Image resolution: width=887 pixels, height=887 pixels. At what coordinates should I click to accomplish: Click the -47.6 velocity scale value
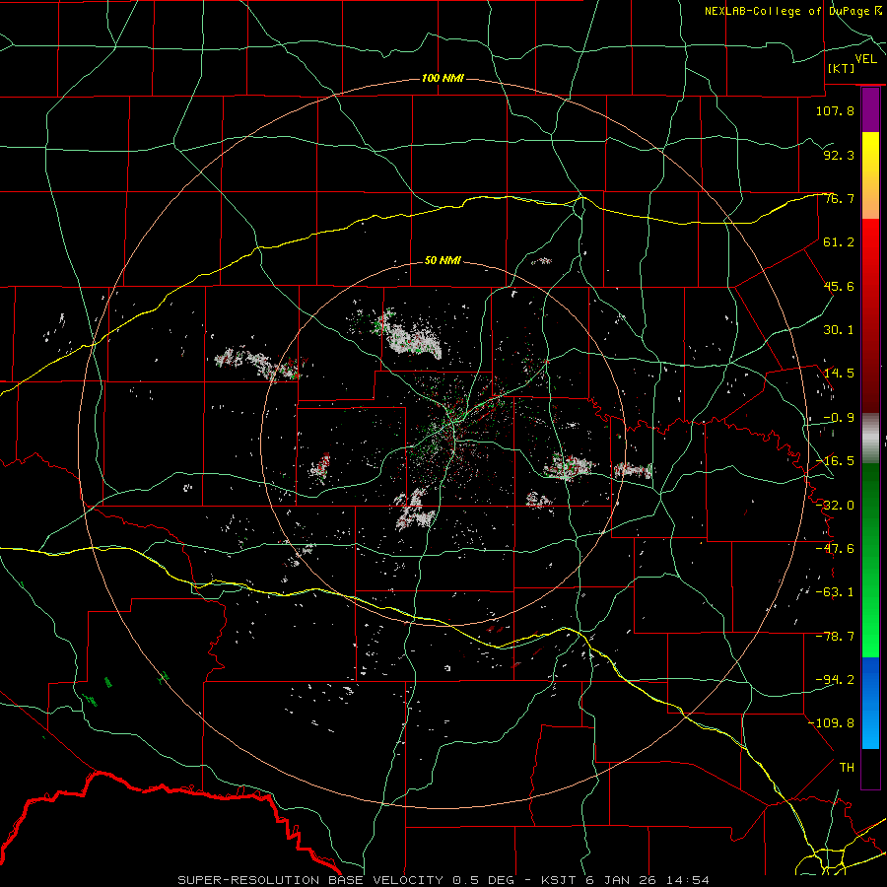point(835,549)
